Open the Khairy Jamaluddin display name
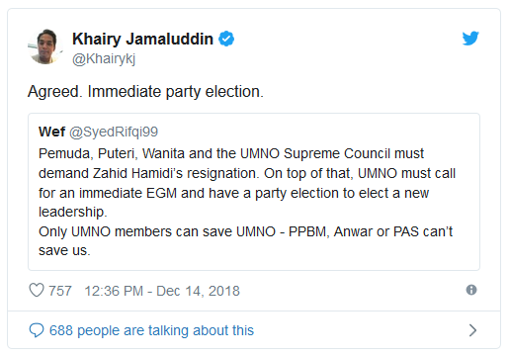 (142, 39)
